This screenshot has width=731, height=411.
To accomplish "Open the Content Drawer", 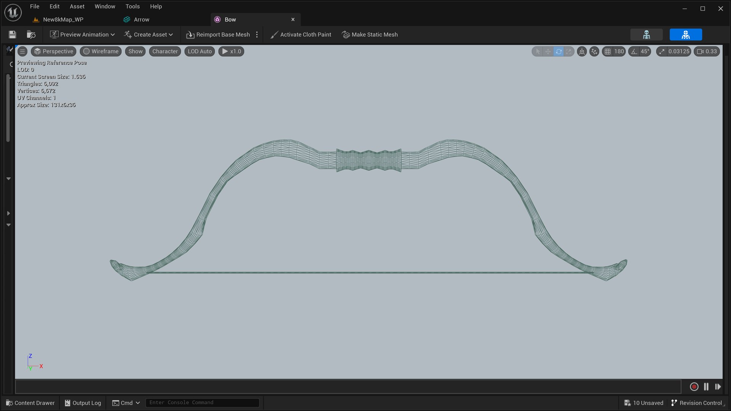I will pyautogui.click(x=30, y=403).
